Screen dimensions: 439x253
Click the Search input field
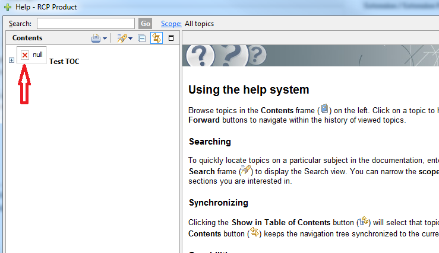coord(86,24)
